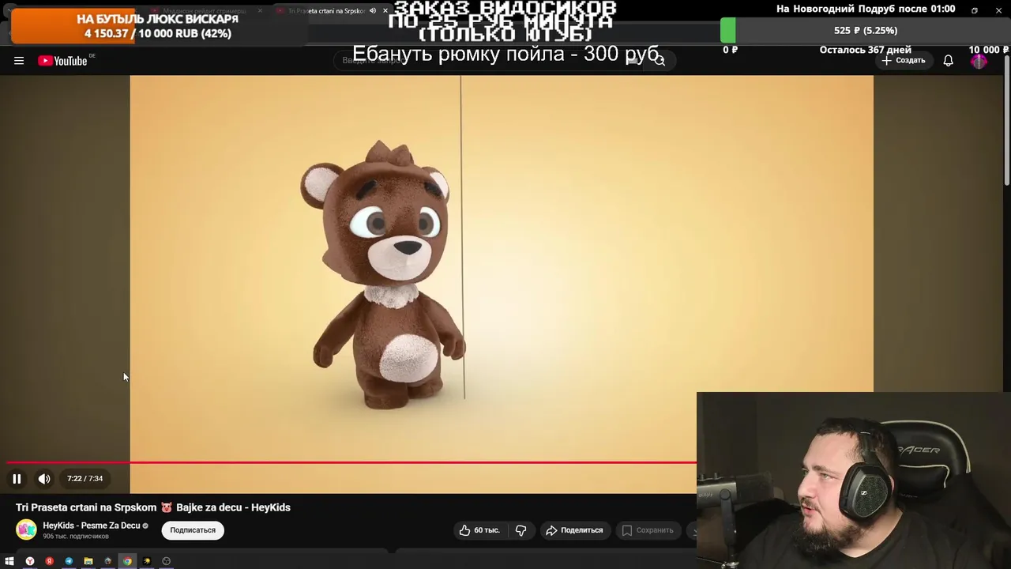Open HeyKids - Pesme Za Decu channel link
Viewport: 1011px width, 569px height.
pos(92,526)
